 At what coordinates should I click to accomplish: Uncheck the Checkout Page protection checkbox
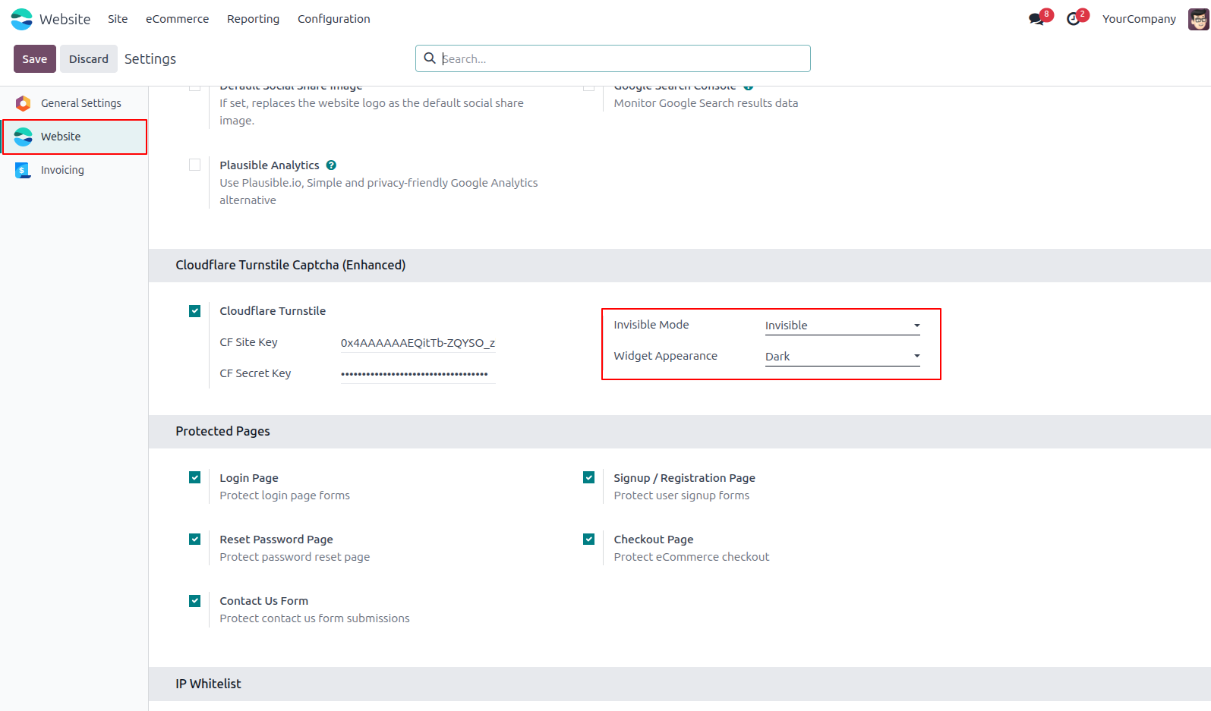tap(589, 540)
